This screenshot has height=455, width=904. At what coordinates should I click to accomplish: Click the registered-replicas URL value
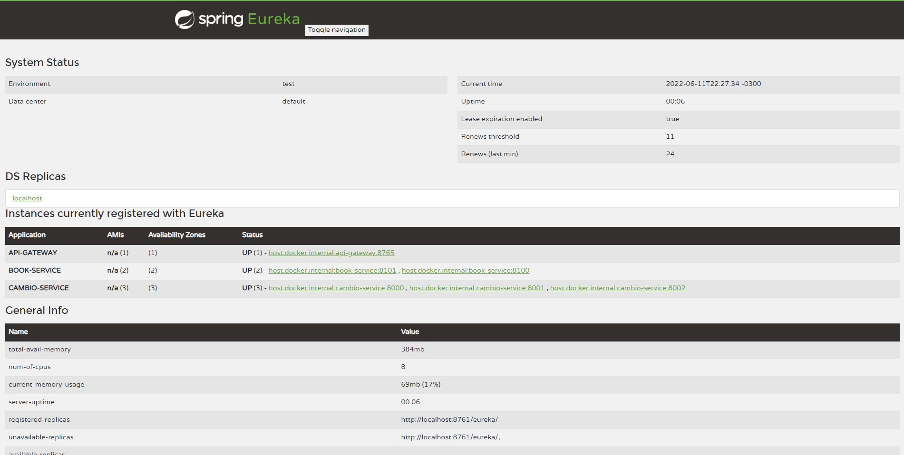point(449,419)
